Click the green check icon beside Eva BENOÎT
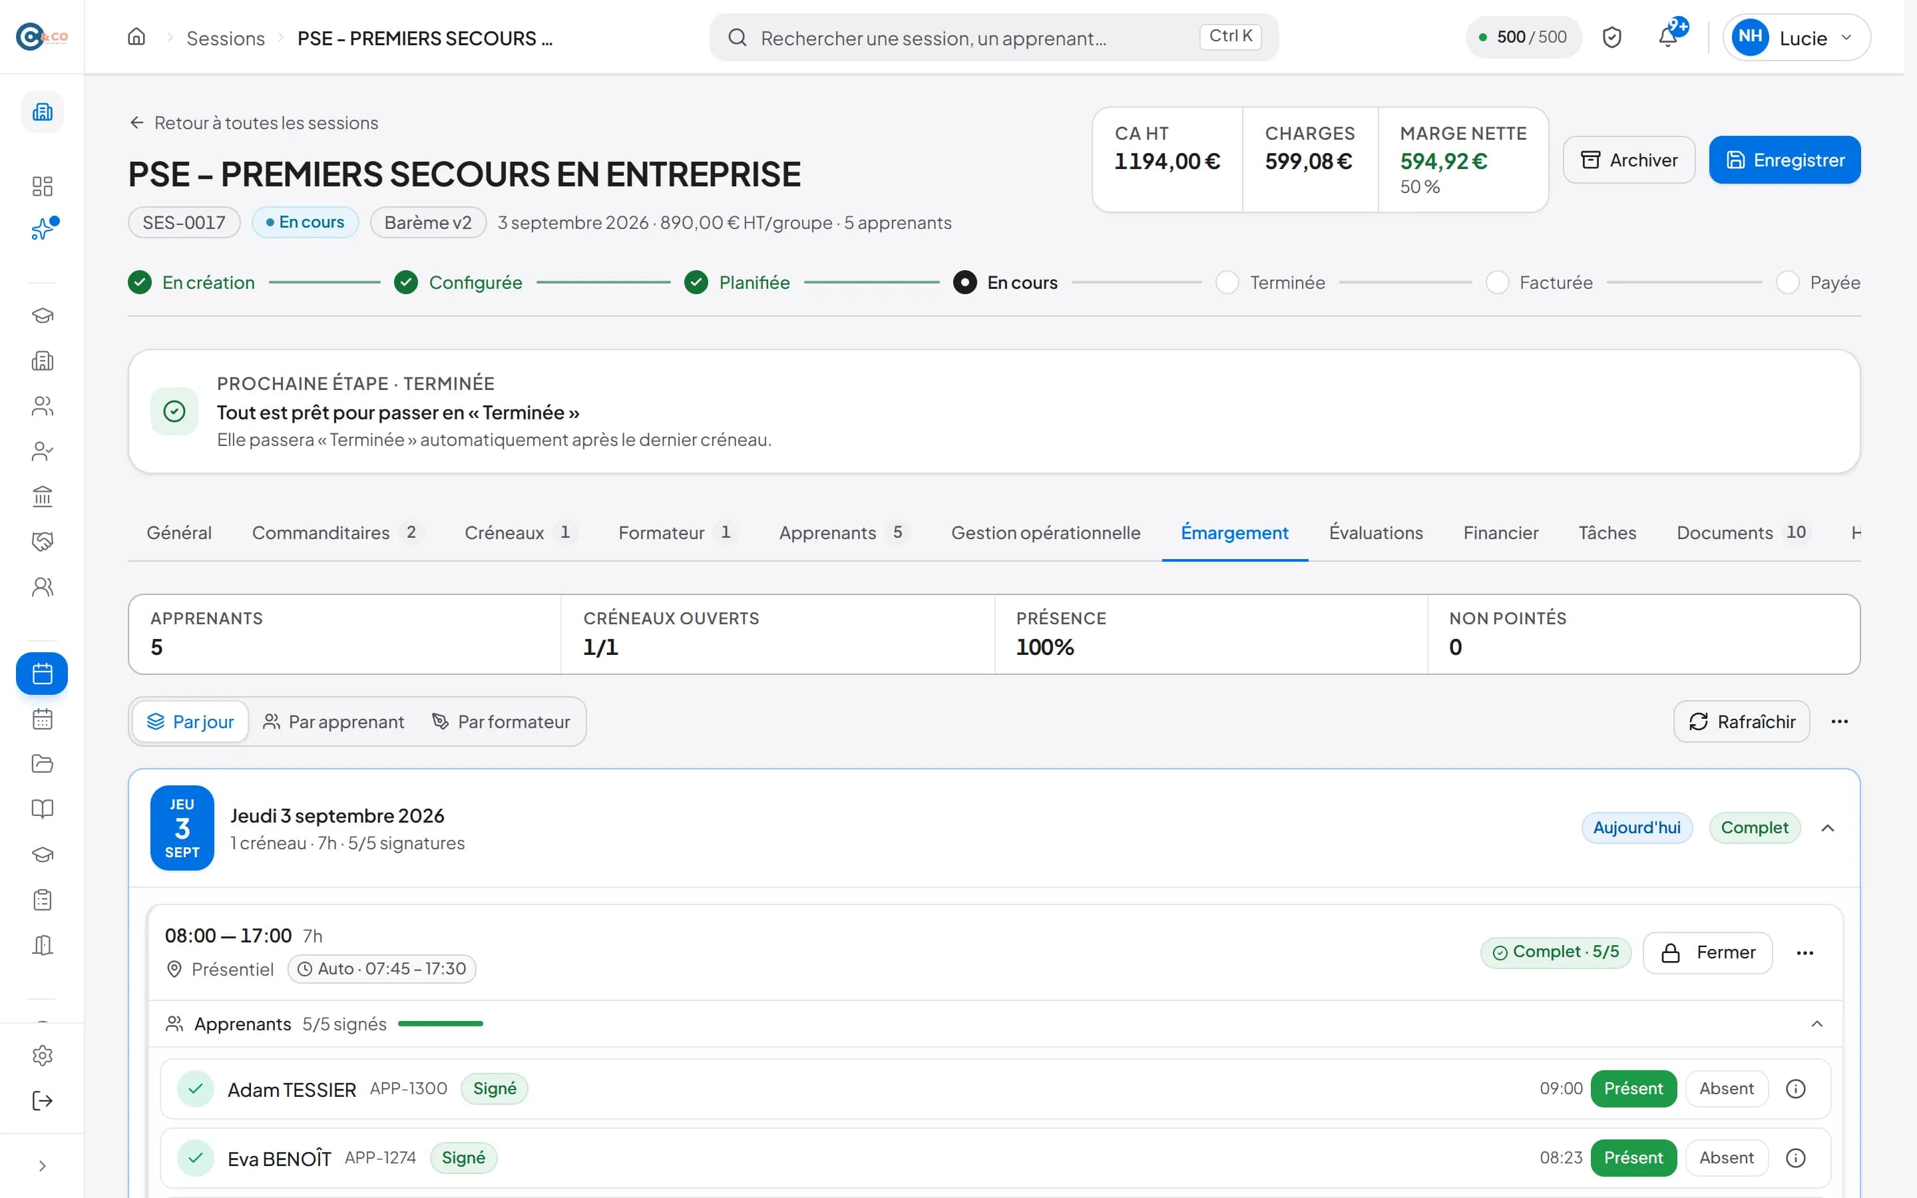Image resolution: width=1917 pixels, height=1198 pixels. (196, 1157)
